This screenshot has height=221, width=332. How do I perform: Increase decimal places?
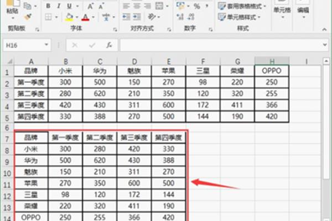click(180, 17)
